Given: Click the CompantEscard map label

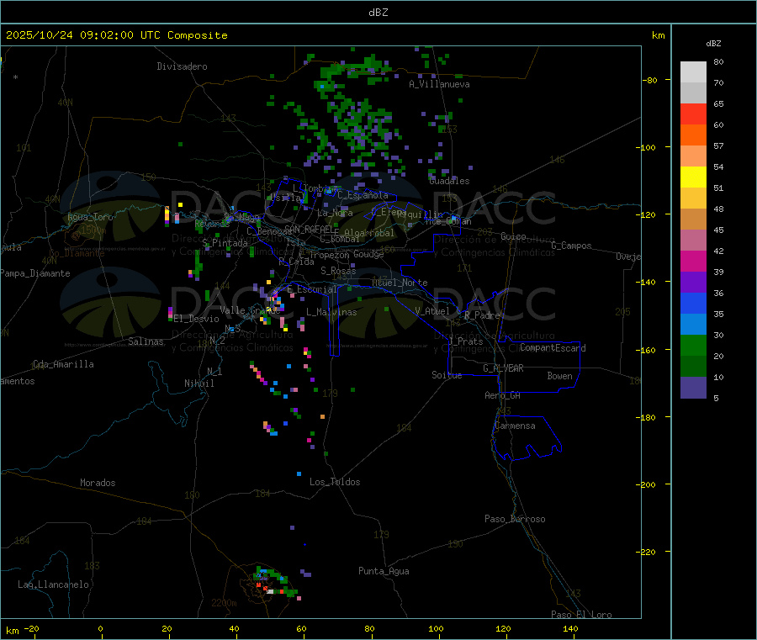Looking at the screenshot, I should point(553,347).
